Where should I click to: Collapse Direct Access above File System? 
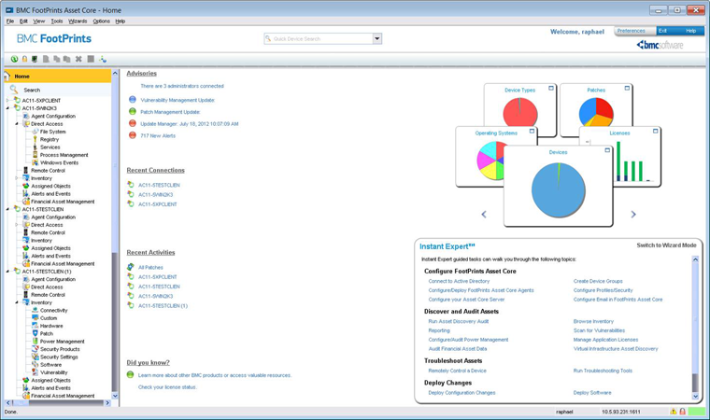pyautogui.click(x=17, y=123)
